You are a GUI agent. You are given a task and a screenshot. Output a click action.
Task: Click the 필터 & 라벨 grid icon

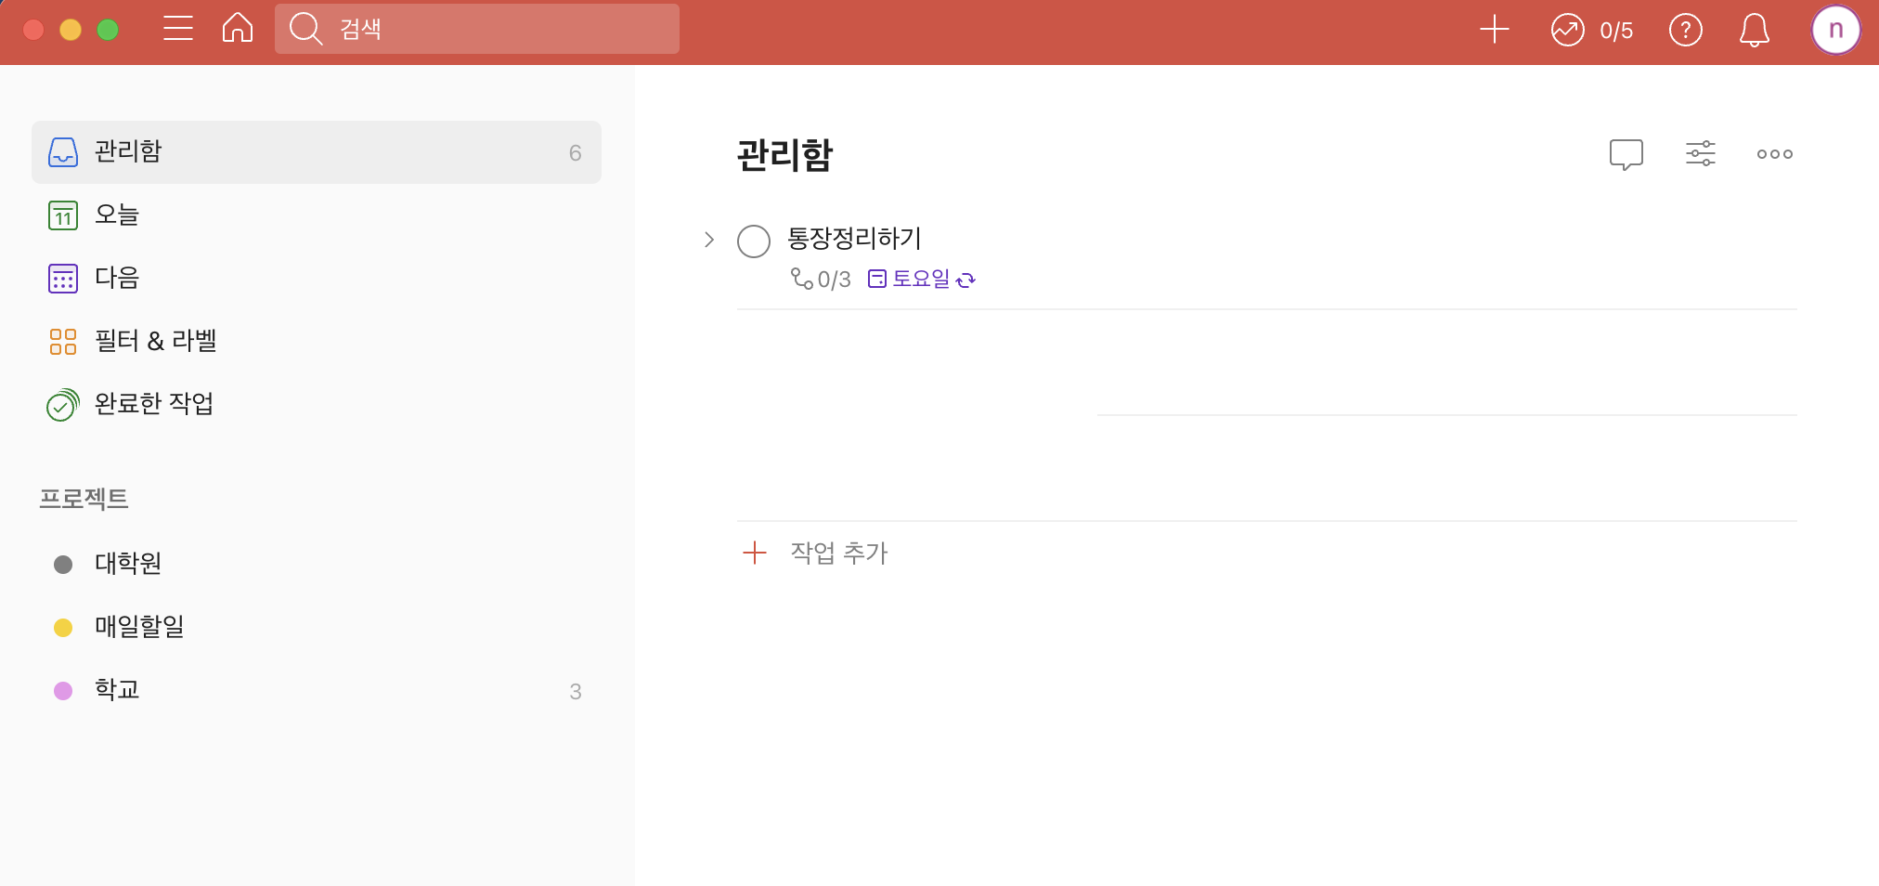click(x=63, y=342)
